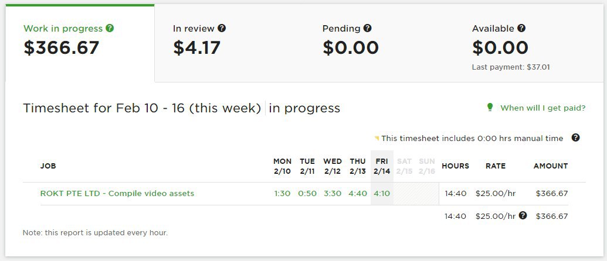The height and width of the screenshot is (261, 607).
Task: Open Monday 1:30 time entry
Action: [282, 193]
